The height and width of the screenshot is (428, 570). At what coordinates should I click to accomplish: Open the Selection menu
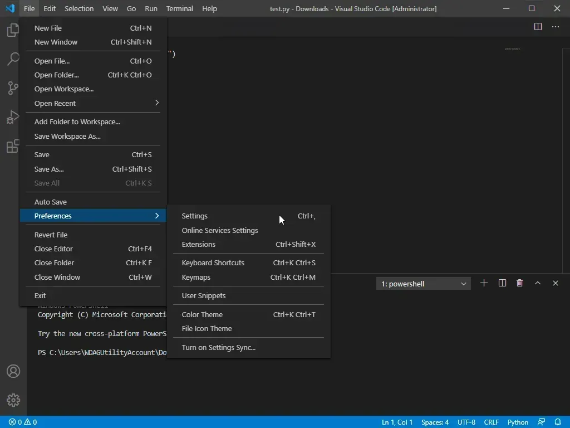pos(79,8)
